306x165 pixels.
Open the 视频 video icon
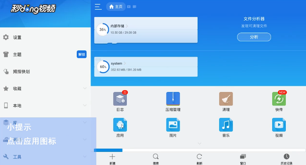(279, 125)
